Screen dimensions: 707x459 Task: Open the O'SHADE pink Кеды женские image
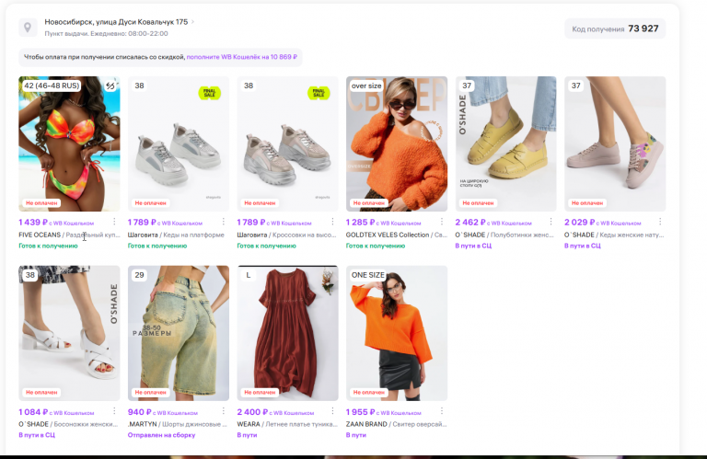(615, 143)
